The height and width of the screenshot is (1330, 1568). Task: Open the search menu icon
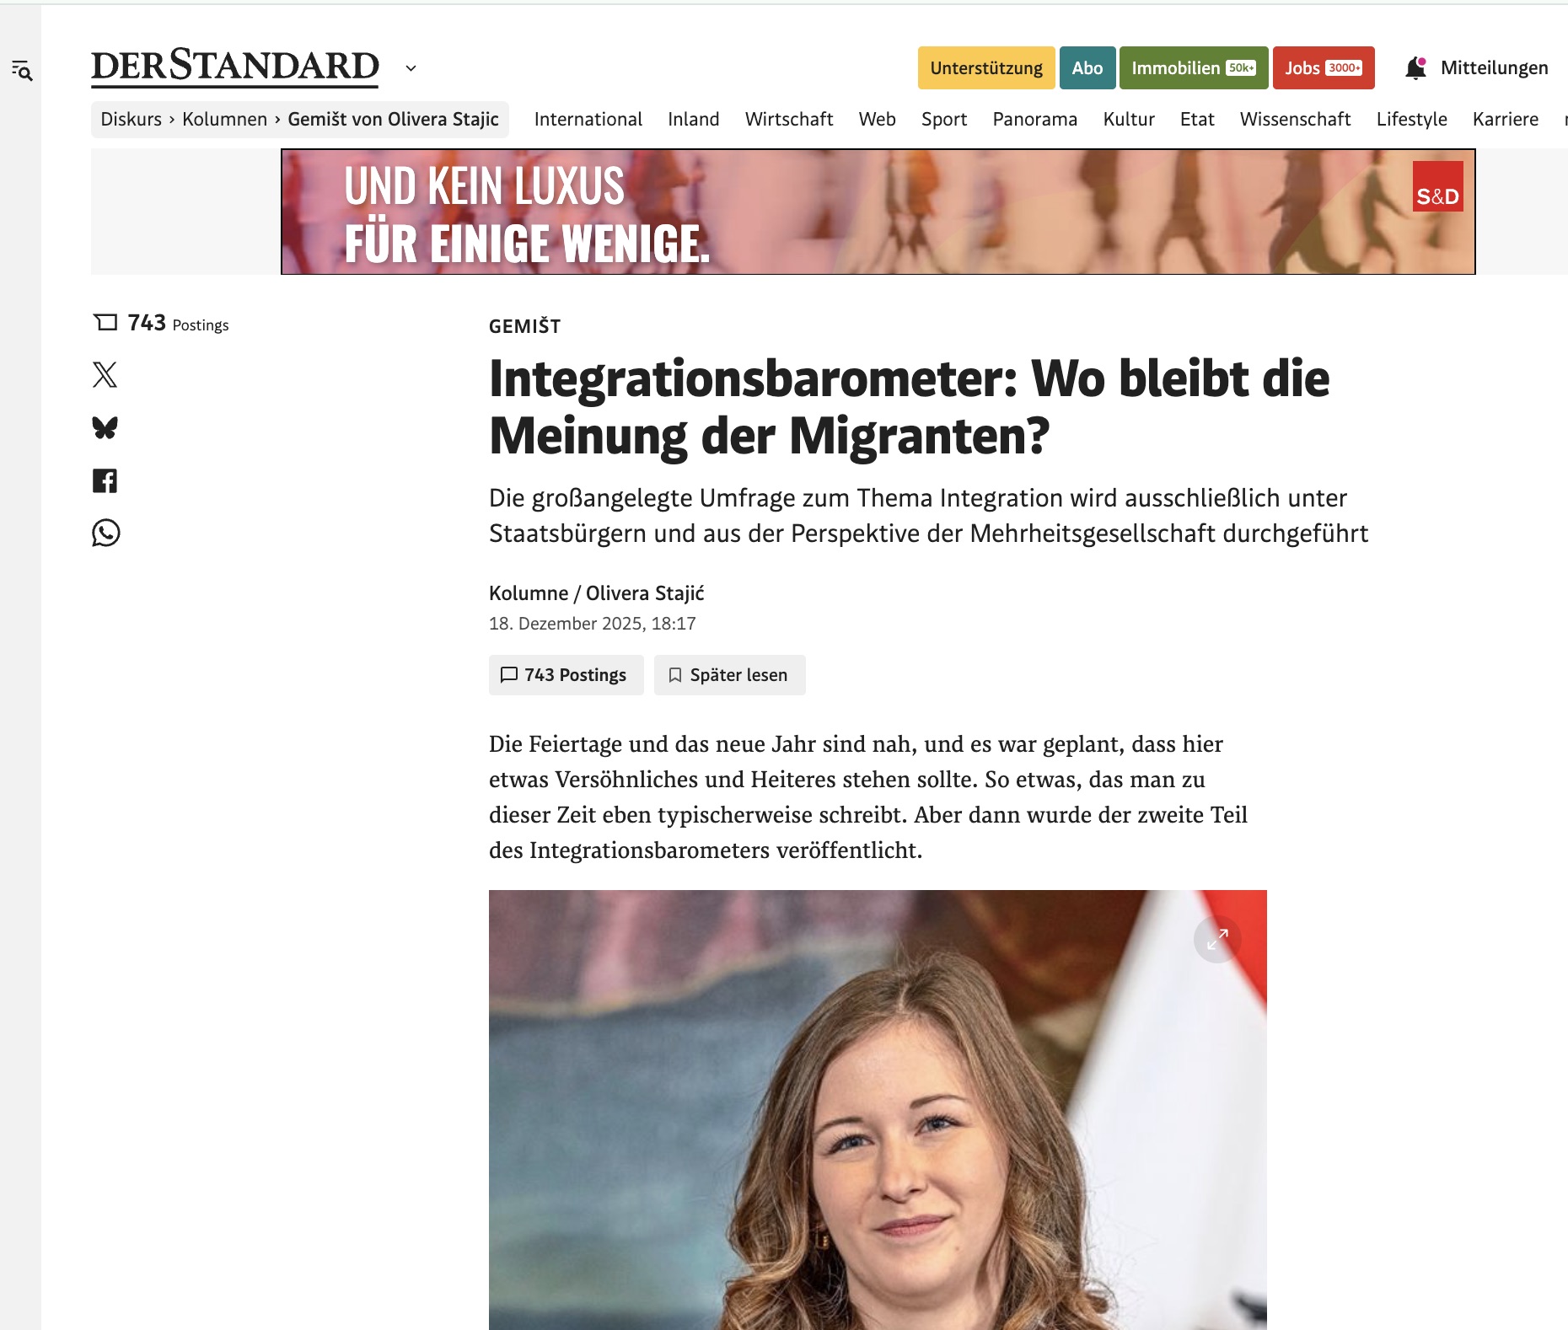tap(22, 72)
